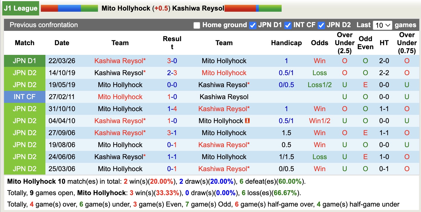
Task: Click the INT CF badge on the 27/02/11 row
Action: pos(25,97)
